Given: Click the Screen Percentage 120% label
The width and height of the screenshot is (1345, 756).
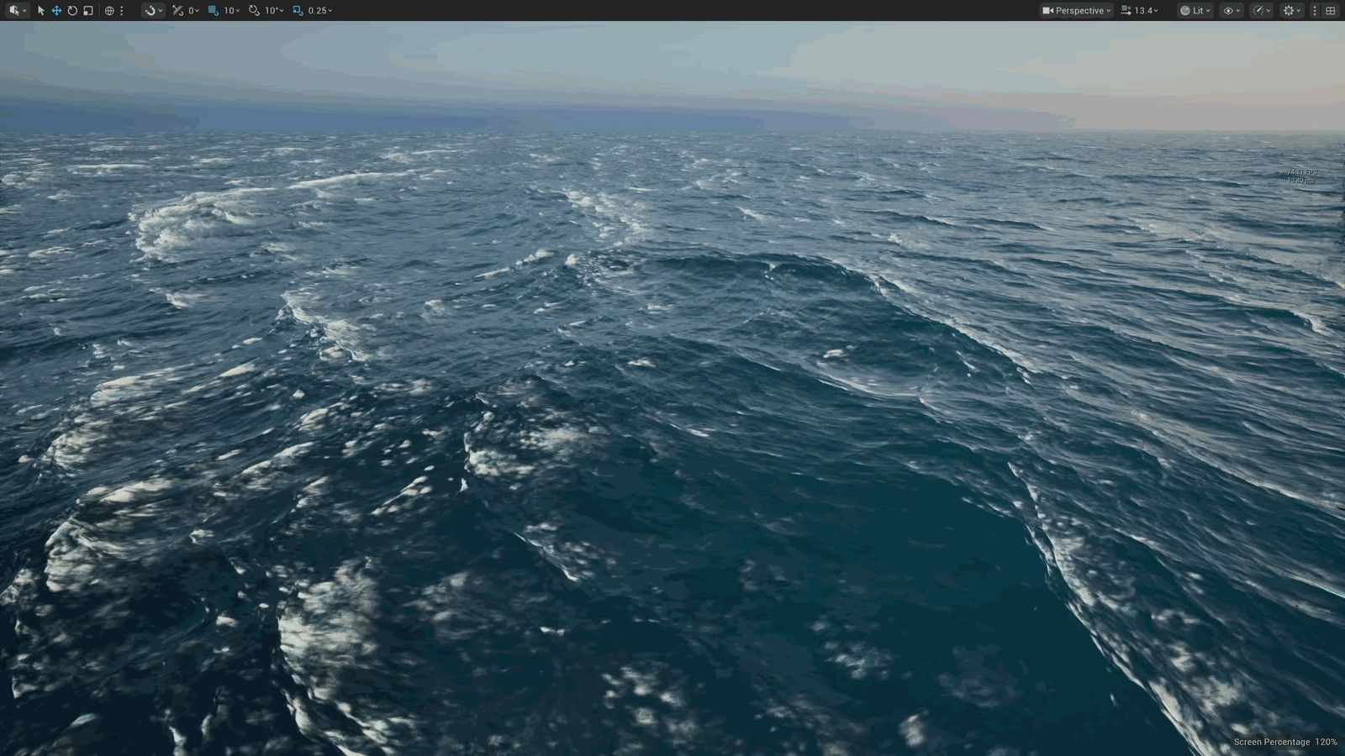Looking at the screenshot, I should click(x=1285, y=743).
